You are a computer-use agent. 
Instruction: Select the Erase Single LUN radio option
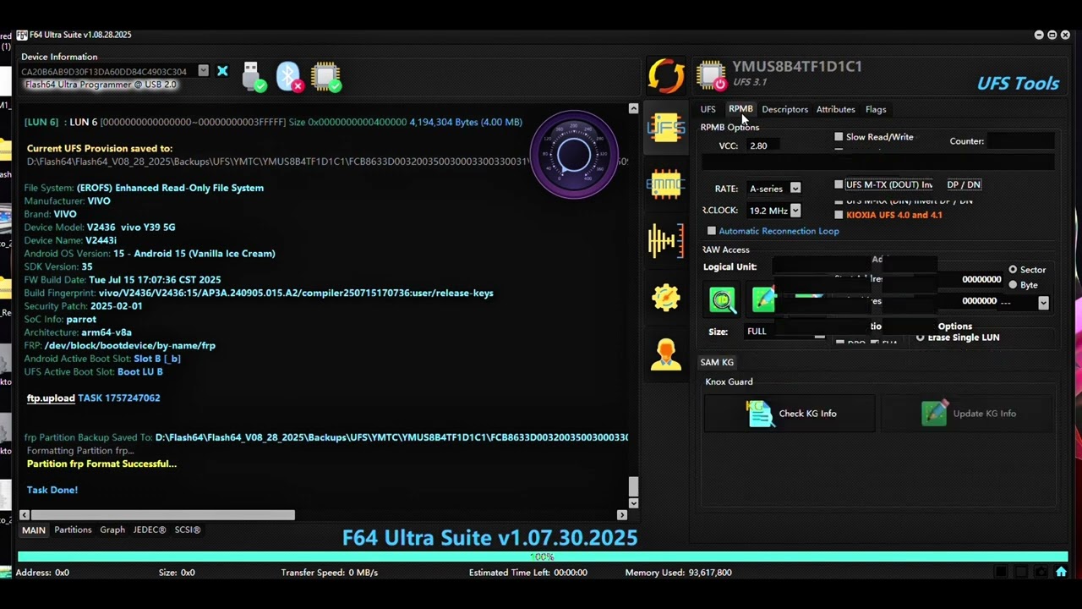[x=921, y=337]
